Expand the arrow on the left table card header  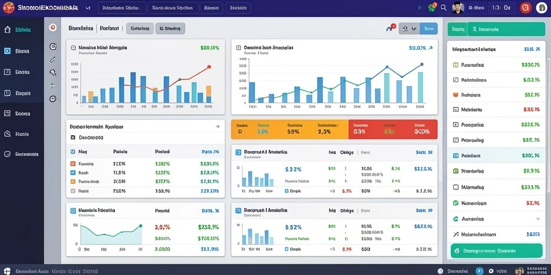click(217, 126)
